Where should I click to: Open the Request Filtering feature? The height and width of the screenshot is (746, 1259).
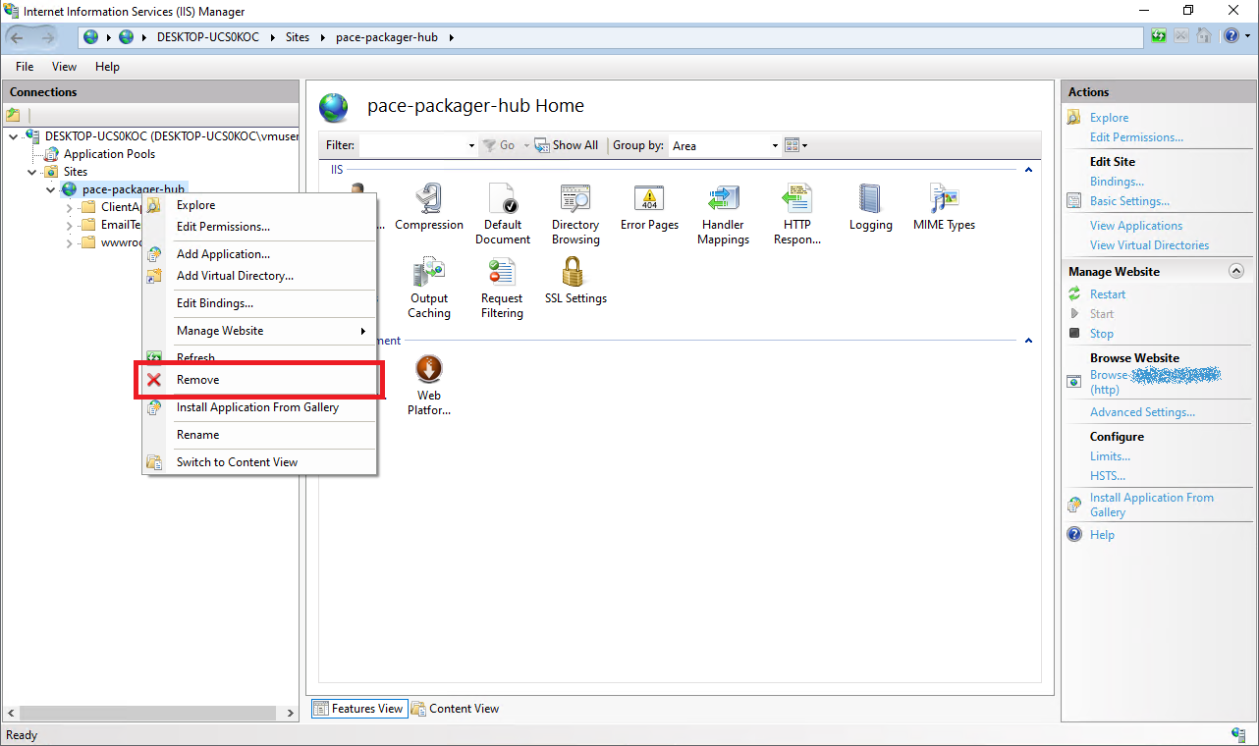pyautogui.click(x=502, y=289)
